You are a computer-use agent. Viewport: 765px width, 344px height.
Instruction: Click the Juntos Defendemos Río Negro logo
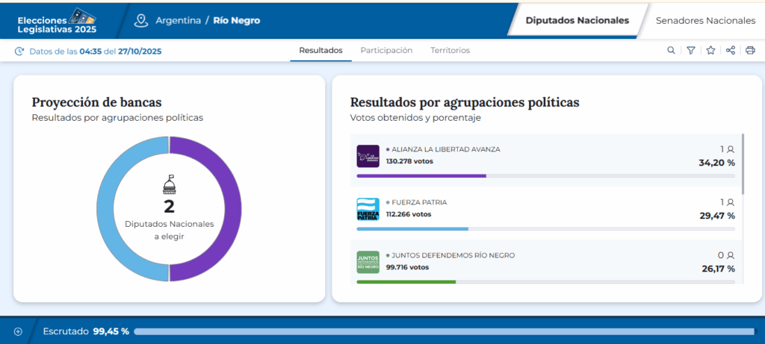(x=368, y=262)
